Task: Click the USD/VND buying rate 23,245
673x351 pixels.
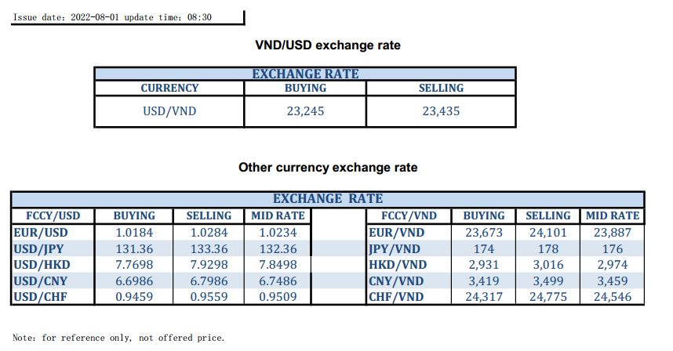Action: (305, 111)
